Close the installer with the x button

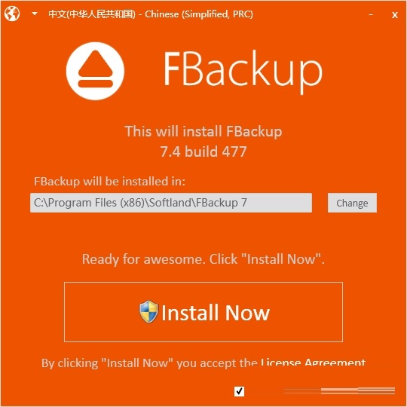(395, 14)
